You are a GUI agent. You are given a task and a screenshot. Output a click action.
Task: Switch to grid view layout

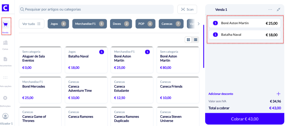(189, 39)
